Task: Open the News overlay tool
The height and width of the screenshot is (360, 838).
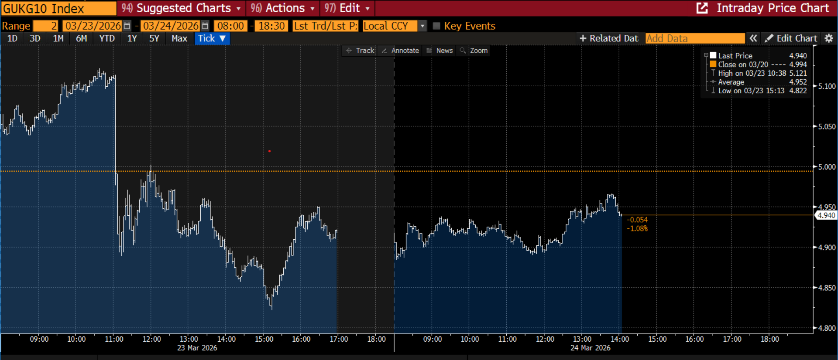Action: click(440, 51)
